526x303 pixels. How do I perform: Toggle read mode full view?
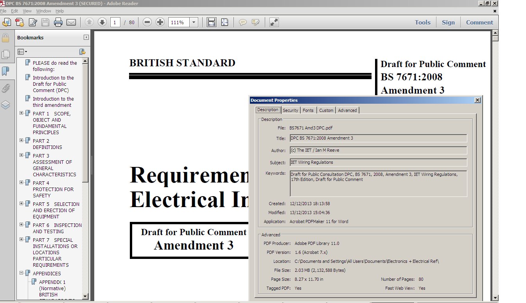274,23
